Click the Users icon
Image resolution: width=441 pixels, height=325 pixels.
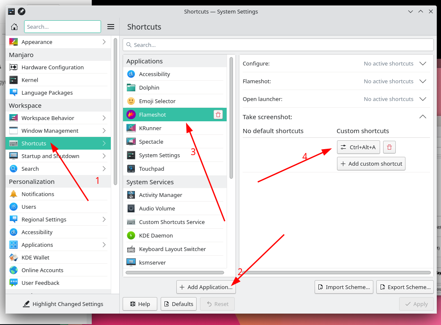coord(14,207)
